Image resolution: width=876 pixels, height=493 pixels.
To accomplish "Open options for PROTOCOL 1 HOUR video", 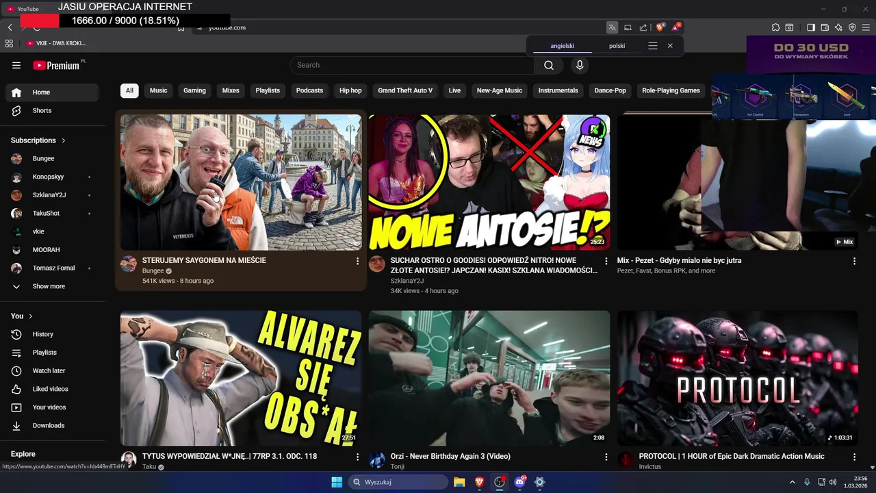I will 854,457.
